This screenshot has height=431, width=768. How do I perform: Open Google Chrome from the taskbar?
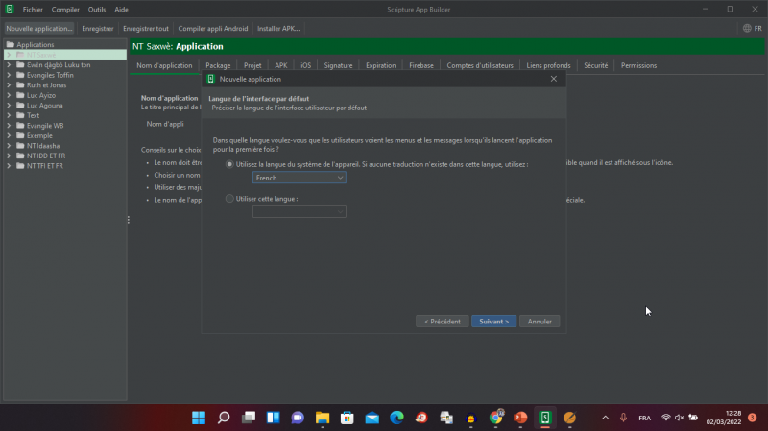pos(495,418)
